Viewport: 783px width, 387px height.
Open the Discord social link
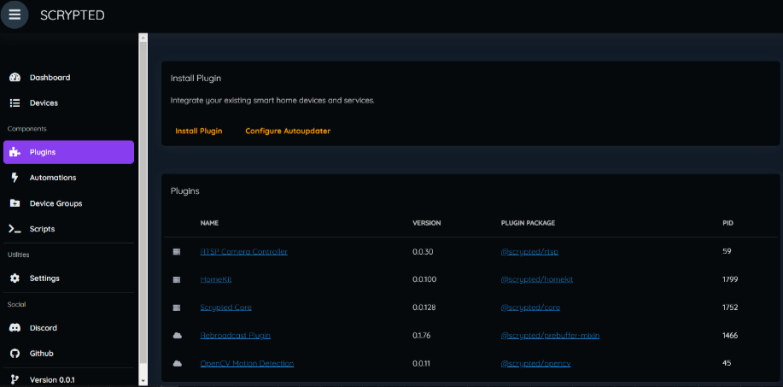tap(68, 328)
